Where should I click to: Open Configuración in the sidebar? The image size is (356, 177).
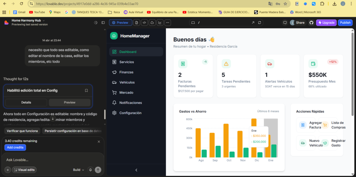136,113
